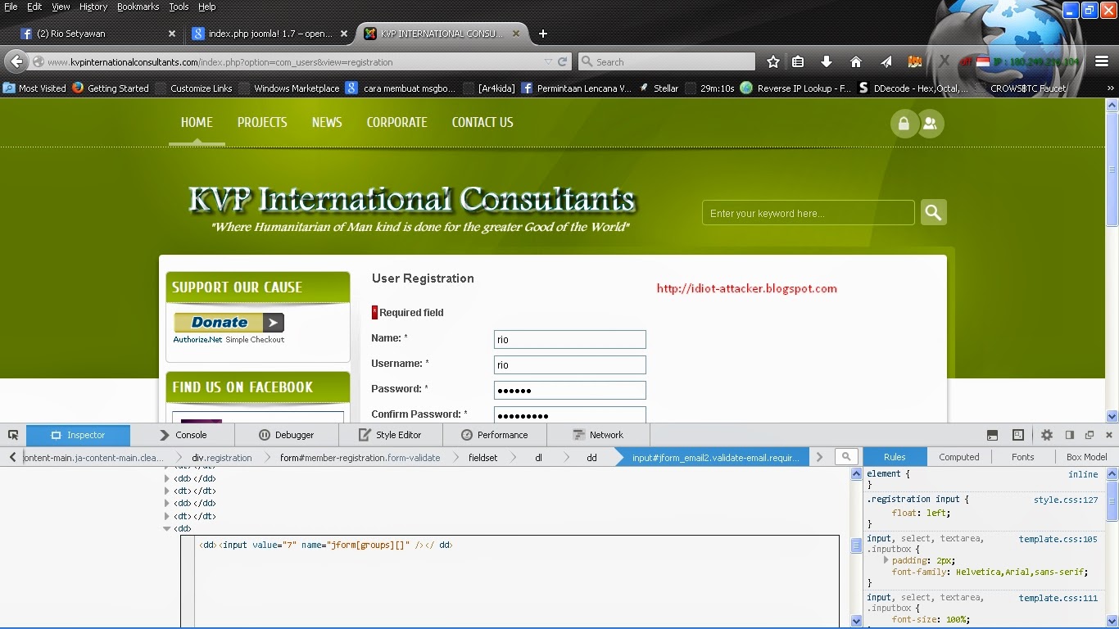Switch to the Debugger tab
1119x629 pixels.
point(287,435)
